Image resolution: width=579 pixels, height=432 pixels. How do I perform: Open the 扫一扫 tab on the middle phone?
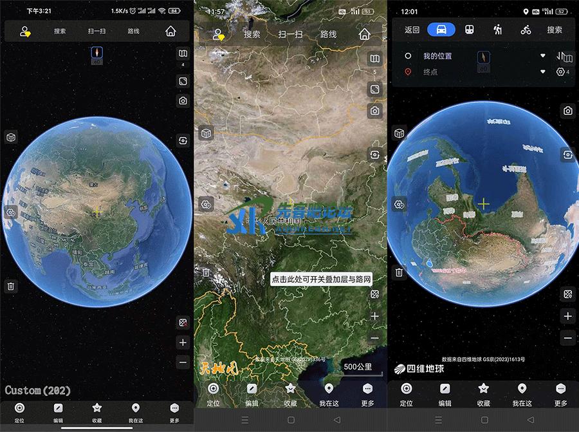[291, 34]
